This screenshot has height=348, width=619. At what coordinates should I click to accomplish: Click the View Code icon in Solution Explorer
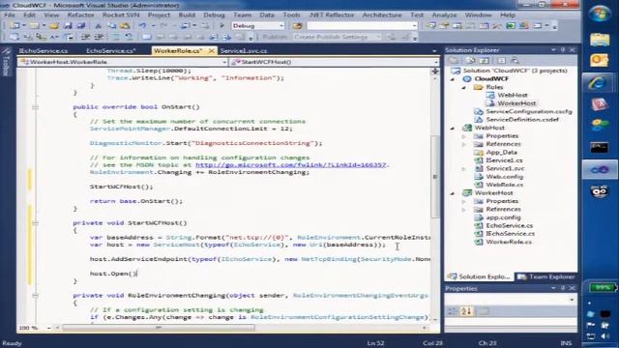click(501, 60)
